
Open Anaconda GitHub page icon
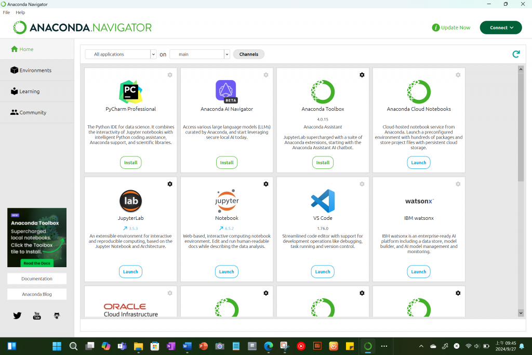pyautogui.click(x=57, y=315)
